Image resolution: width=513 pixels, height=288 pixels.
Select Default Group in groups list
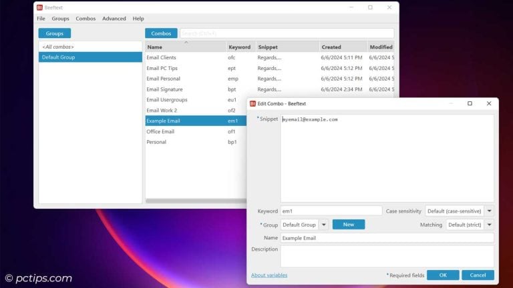[x=90, y=57]
